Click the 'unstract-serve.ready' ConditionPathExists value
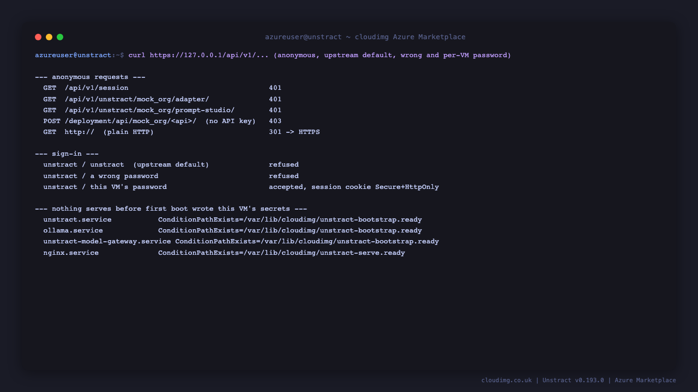Viewport: 698px width, 392px height. [281, 253]
